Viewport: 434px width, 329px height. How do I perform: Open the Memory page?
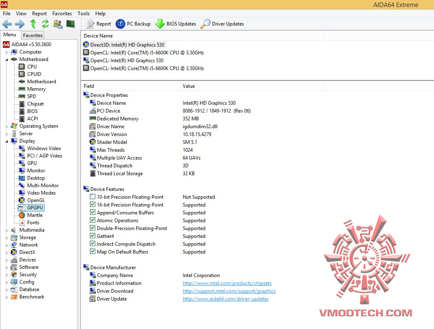[36, 89]
